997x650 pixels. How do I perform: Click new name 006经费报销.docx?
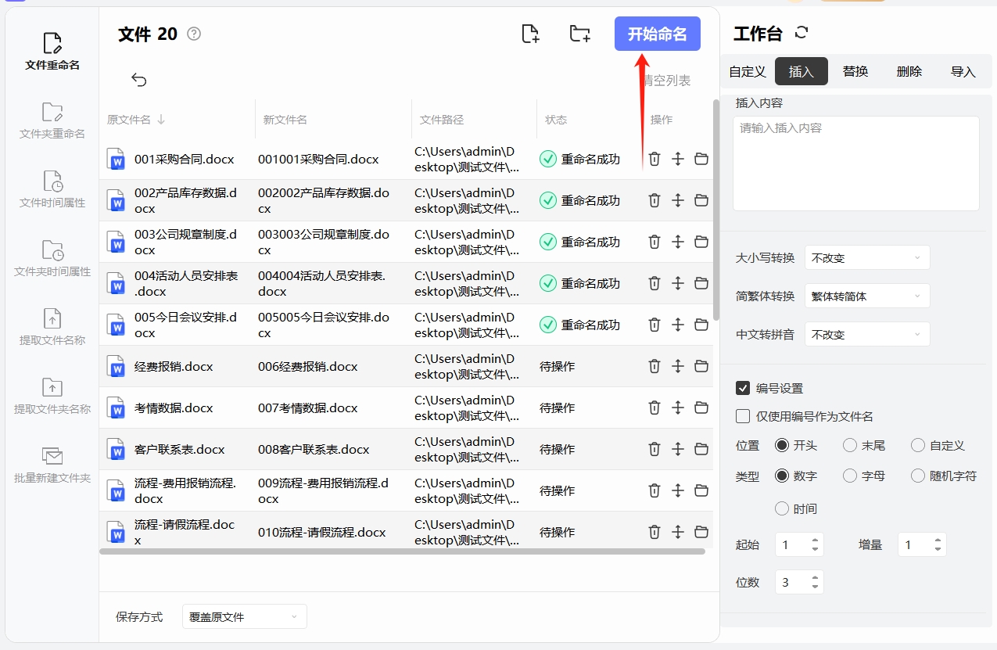(307, 366)
